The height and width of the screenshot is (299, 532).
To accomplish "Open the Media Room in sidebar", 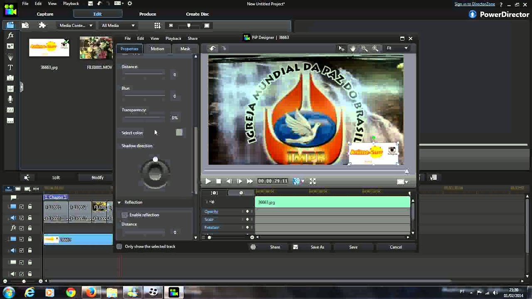I will [10, 25].
